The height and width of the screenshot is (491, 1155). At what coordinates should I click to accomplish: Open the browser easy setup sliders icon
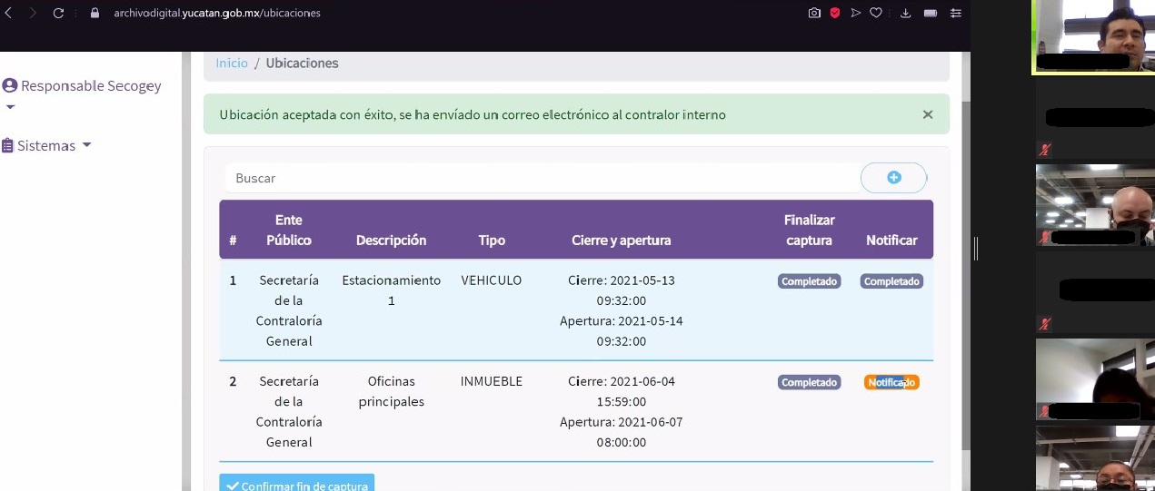[x=955, y=14]
